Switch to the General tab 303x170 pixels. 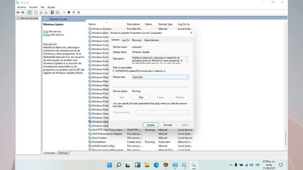pyautogui.click(x=115, y=40)
